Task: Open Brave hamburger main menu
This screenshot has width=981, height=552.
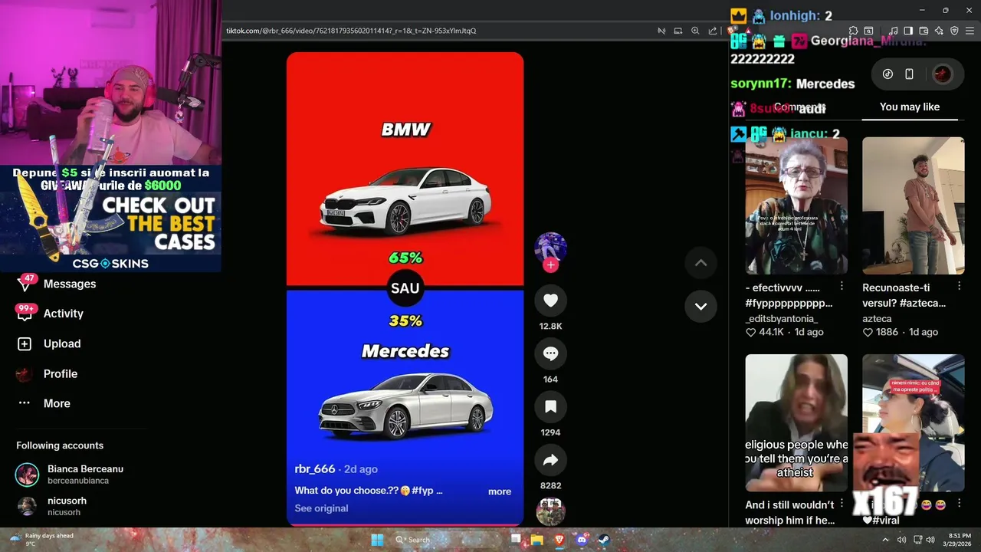Action: pos(970,31)
